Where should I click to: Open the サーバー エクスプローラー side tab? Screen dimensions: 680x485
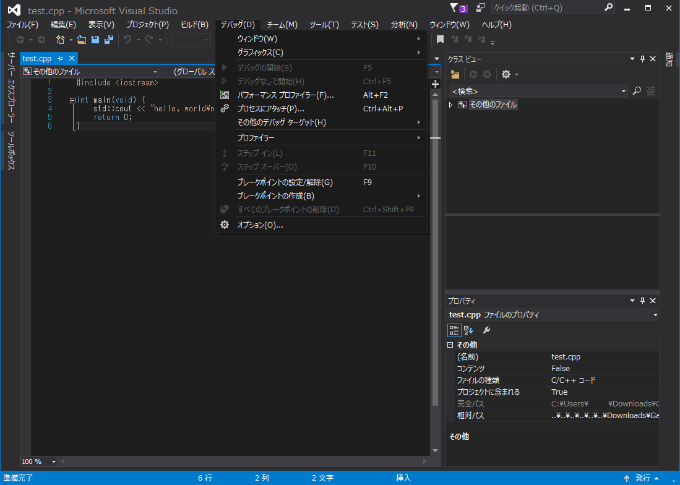[x=11, y=87]
